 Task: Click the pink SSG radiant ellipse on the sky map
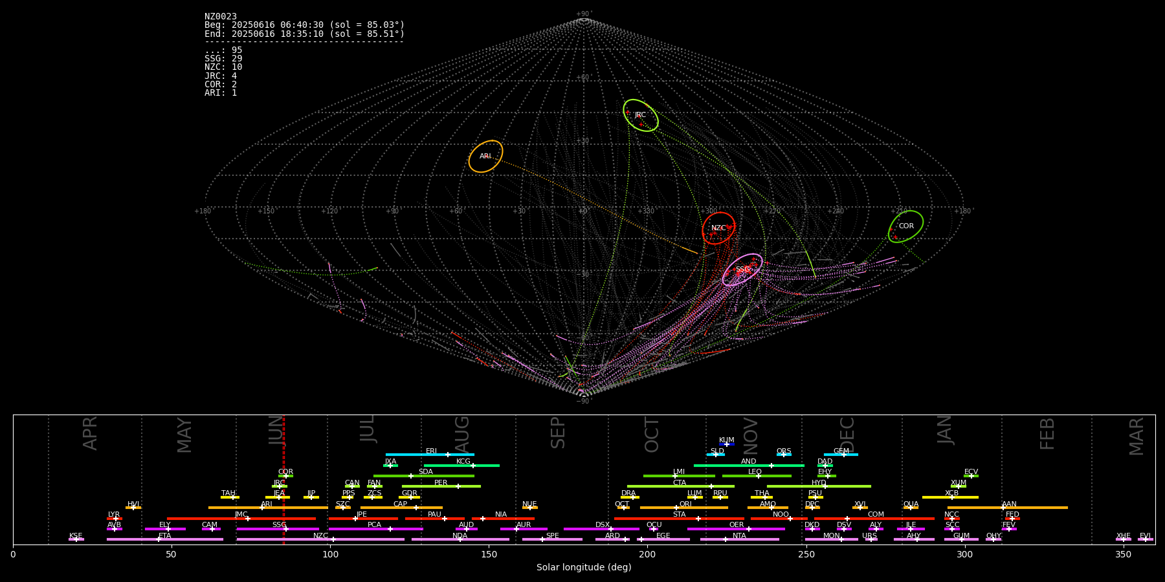[742, 270]
